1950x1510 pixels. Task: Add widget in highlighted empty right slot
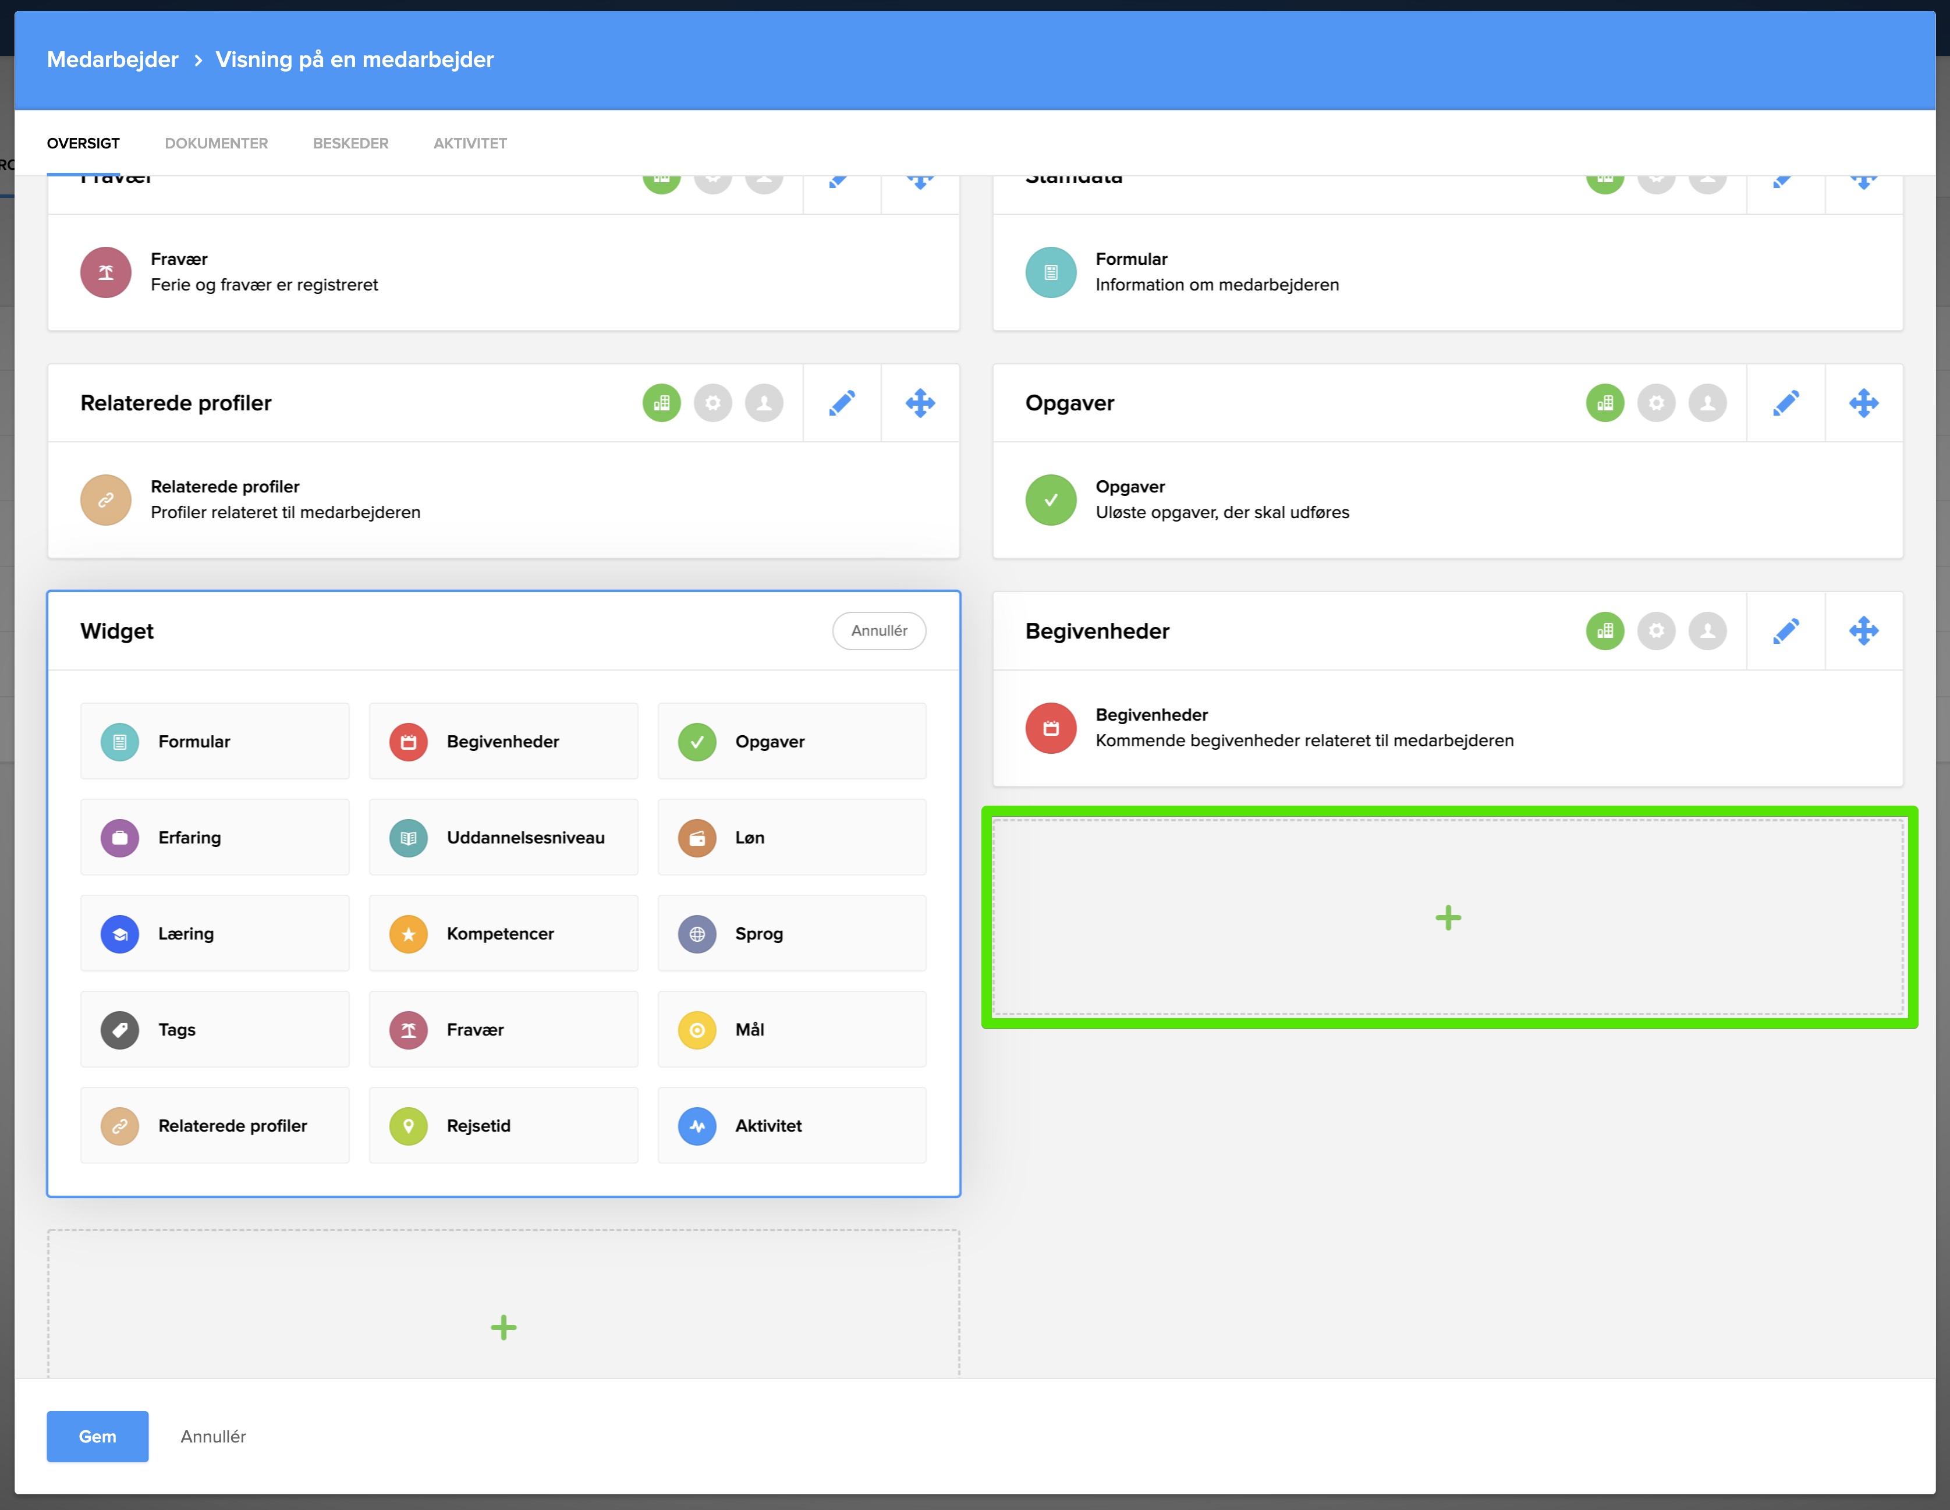(1447, 918)
